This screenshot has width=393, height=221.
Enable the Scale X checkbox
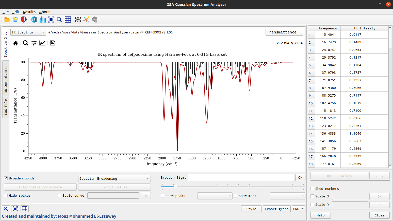click(312, 196)
